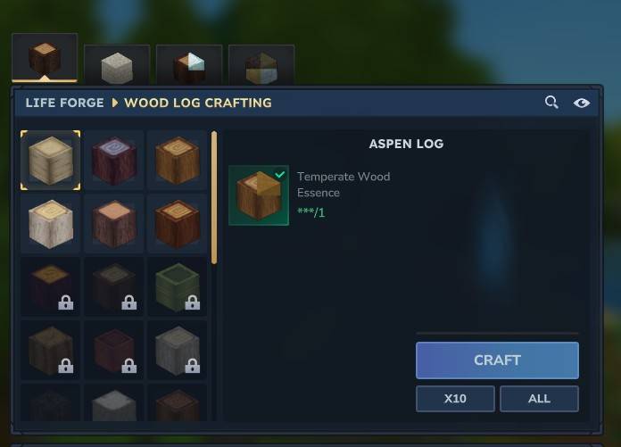
Task: Craft everything with the ALL button
Action: tap(539, 399)
